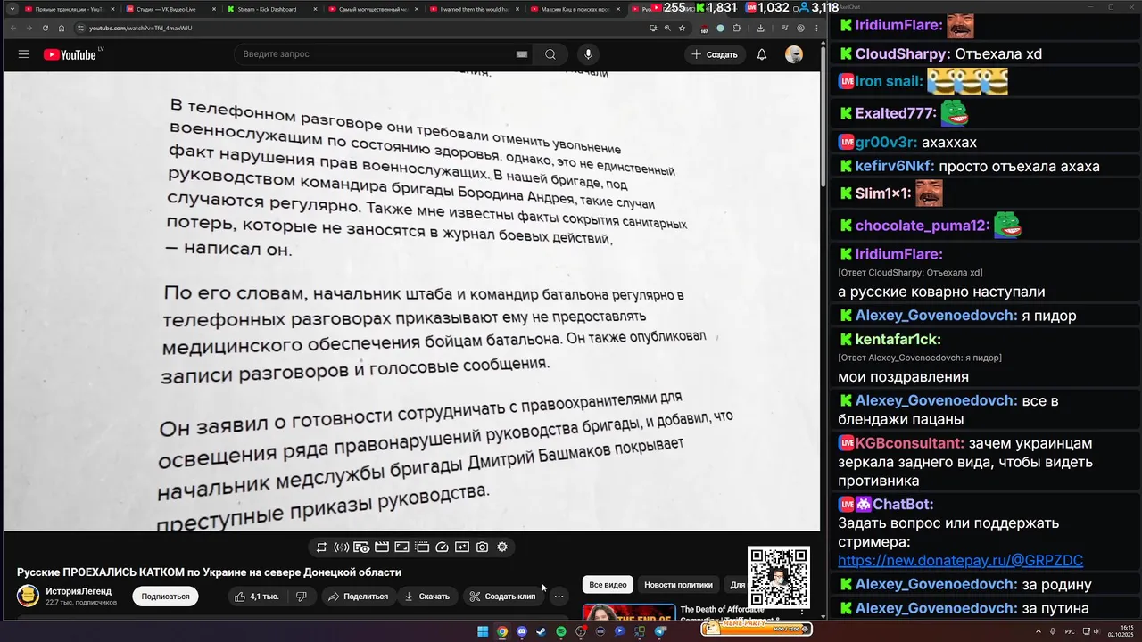Click the РУС language indicator in tray
Screen dimensions: 1142x642
tap(1070, 631)
